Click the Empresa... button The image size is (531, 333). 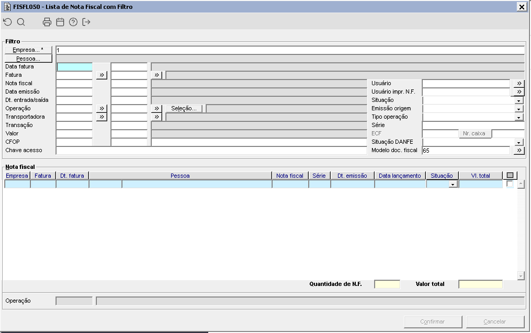(28, 50)
